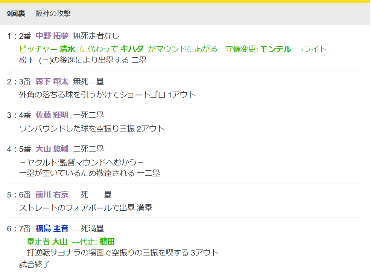Open player link 前川 右京
This screenshot has width=371, height=274.
point(52,194)
